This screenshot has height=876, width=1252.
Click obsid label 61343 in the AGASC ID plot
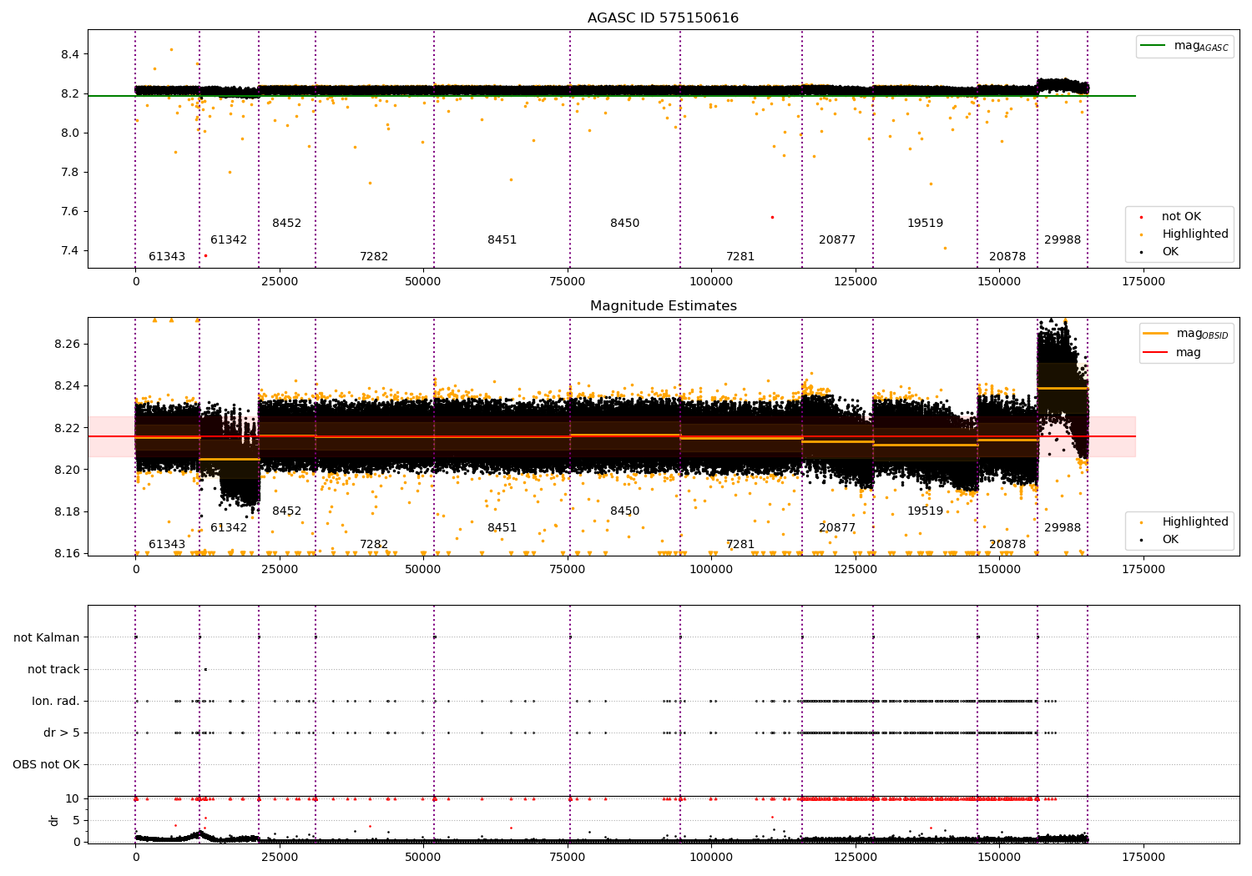point(167,257)
